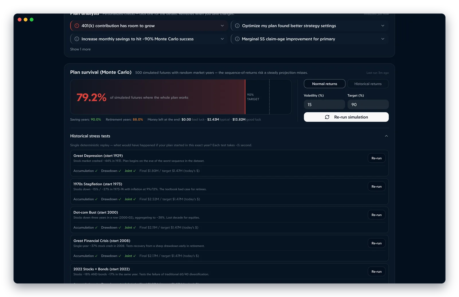Re-run the Dot-com Bust stress test
The image size is (459, 297).
click(376, 215)
